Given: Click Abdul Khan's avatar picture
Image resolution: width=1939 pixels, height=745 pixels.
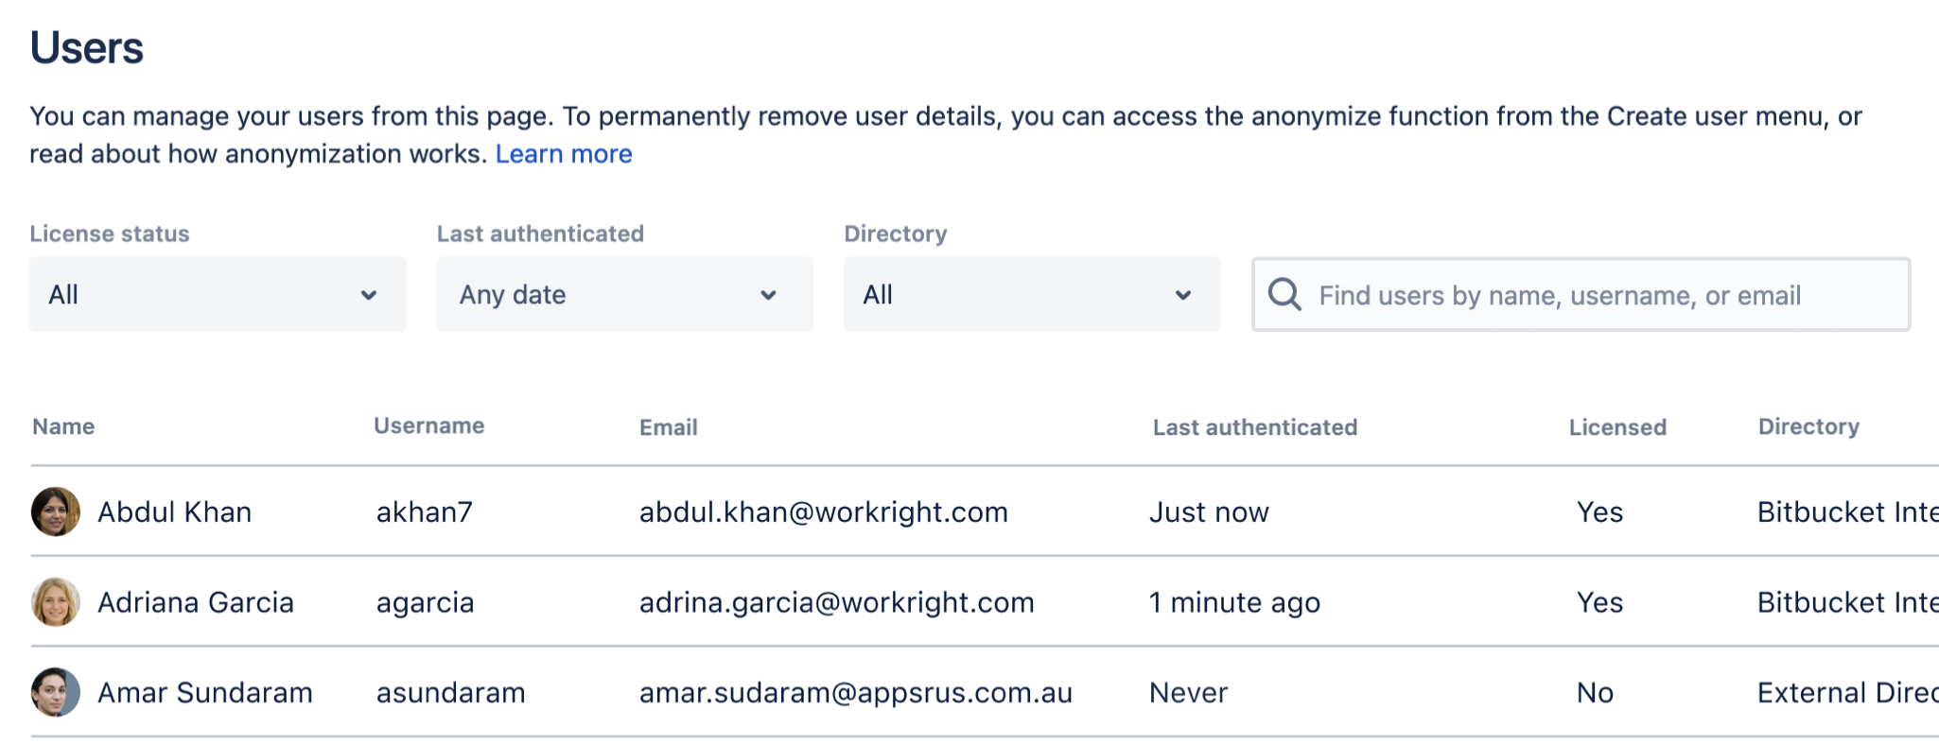Looking at the screenshot, I should coord(55,511).
